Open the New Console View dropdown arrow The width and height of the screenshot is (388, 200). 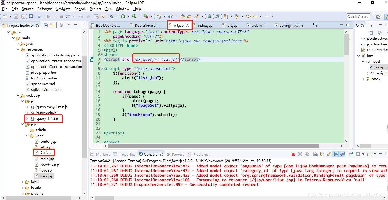pyautogui.click(x=375, y=154)
